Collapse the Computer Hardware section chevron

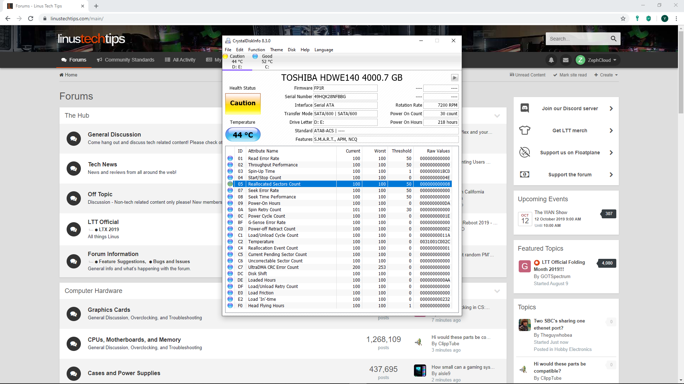click(x=497, y=291)
